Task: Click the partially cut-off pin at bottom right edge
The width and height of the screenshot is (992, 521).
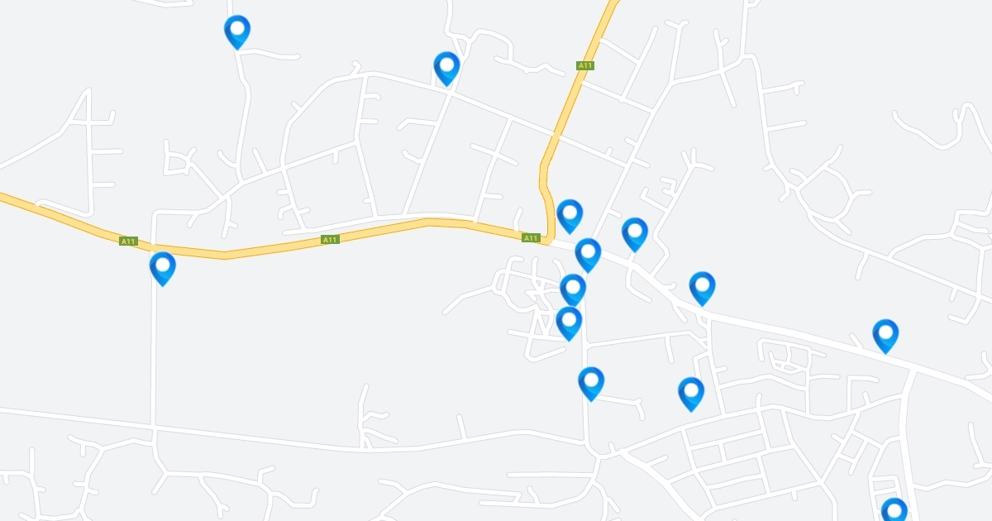Action: [x=894, y=509]
